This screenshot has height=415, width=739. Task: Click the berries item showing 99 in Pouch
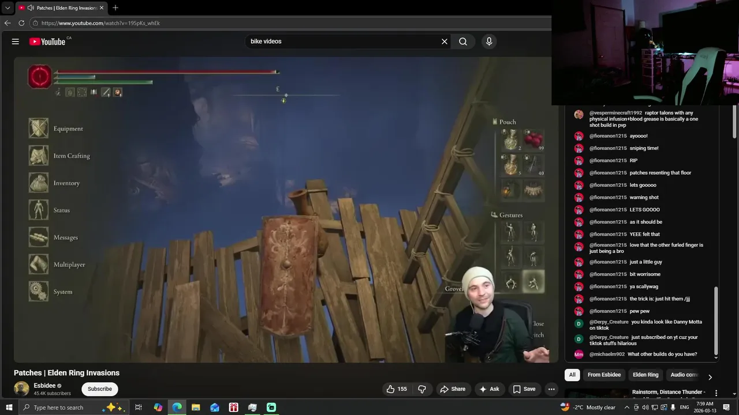[533, 140]
